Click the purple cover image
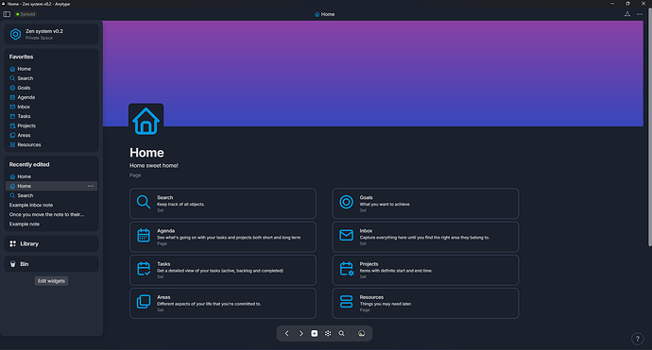 click(373, 74)
